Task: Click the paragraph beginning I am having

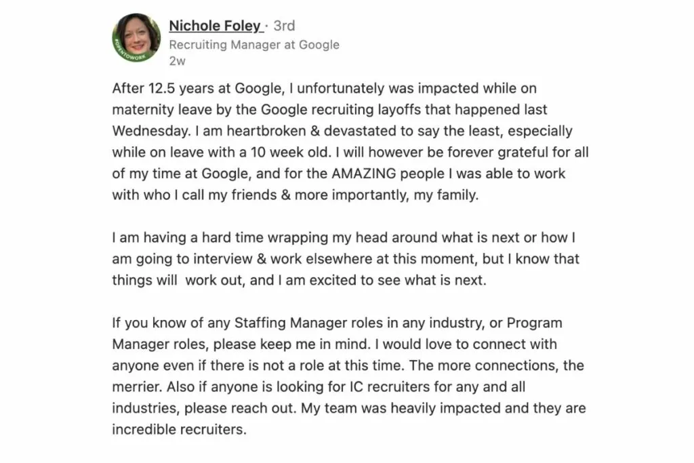Action: pos(345,258)
